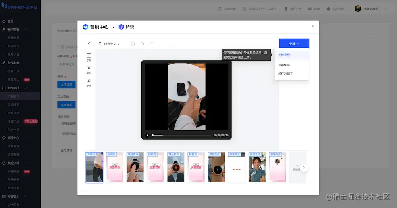Open the user account dropdown
This screenshot has height=208, width=397.
[x=370, y=9]
